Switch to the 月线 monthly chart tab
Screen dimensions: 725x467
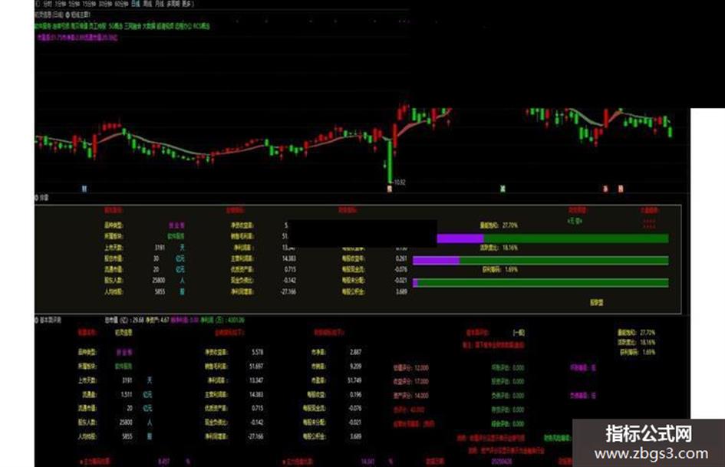[160, 3]
